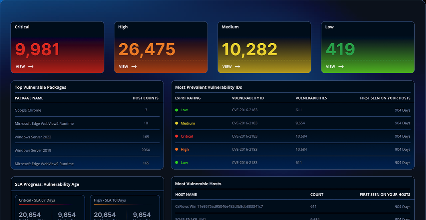The width and height of the screenshot is (426, 220).
Task: Sort by the HOST COUNTS column header
Action: (x=145, y=98)
